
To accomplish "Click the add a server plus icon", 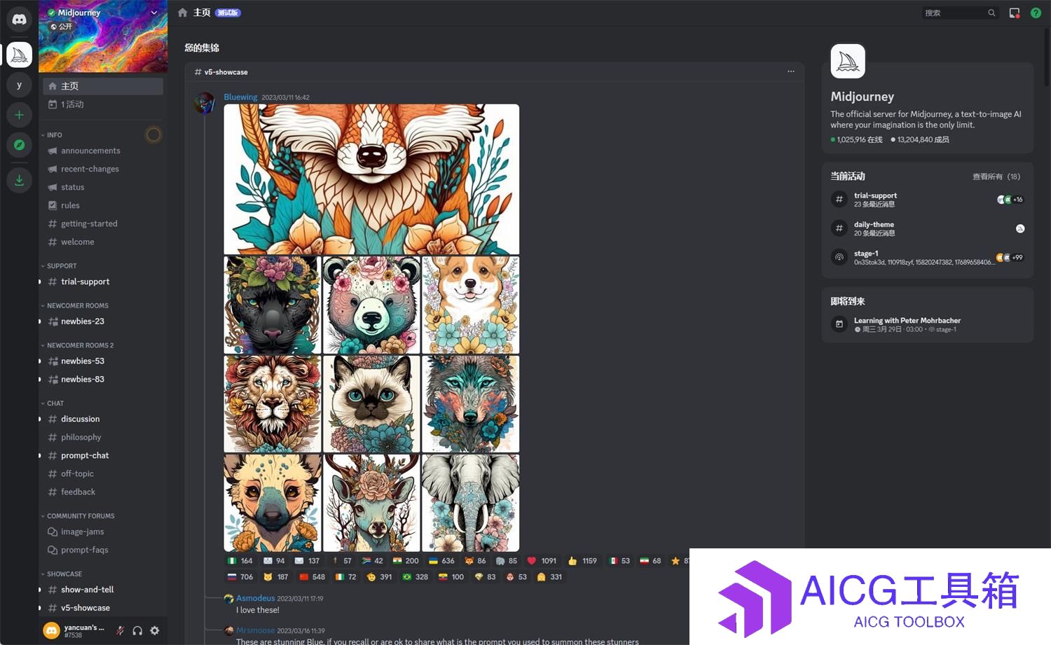I will click(19, 115).
